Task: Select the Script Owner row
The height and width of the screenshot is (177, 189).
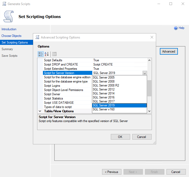Action: click(68, 94)
